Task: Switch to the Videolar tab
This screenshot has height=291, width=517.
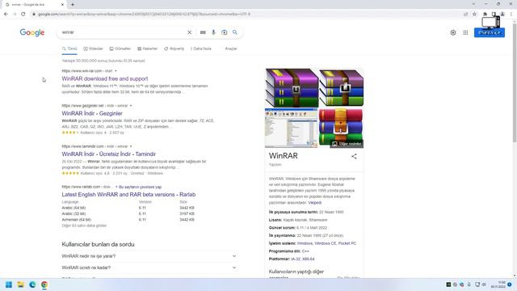Action: click(x=94, y=48)
